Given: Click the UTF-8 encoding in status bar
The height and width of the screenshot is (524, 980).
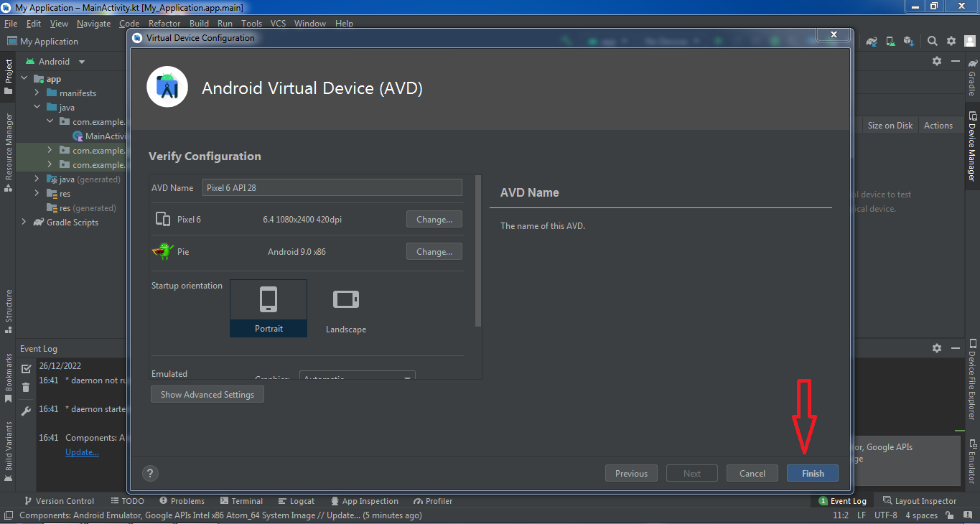Looking at the screenshot, I should point(885,515).
